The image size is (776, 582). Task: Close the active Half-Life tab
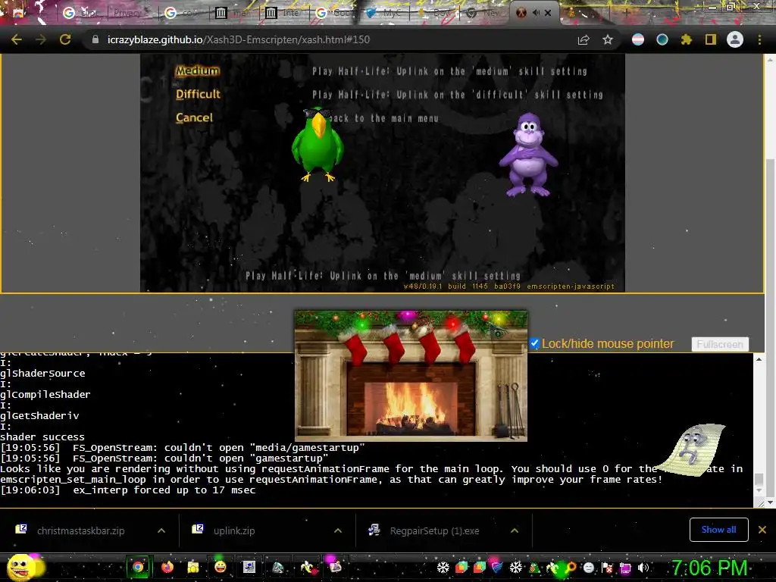[548, 13]
